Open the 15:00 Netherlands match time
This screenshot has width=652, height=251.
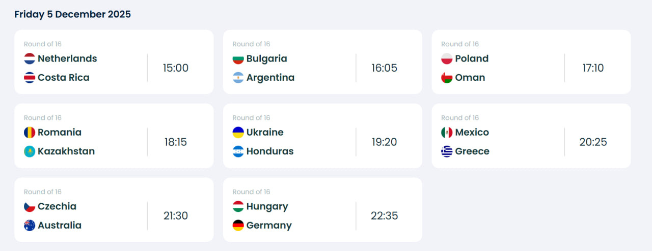(x=176, y=68)
